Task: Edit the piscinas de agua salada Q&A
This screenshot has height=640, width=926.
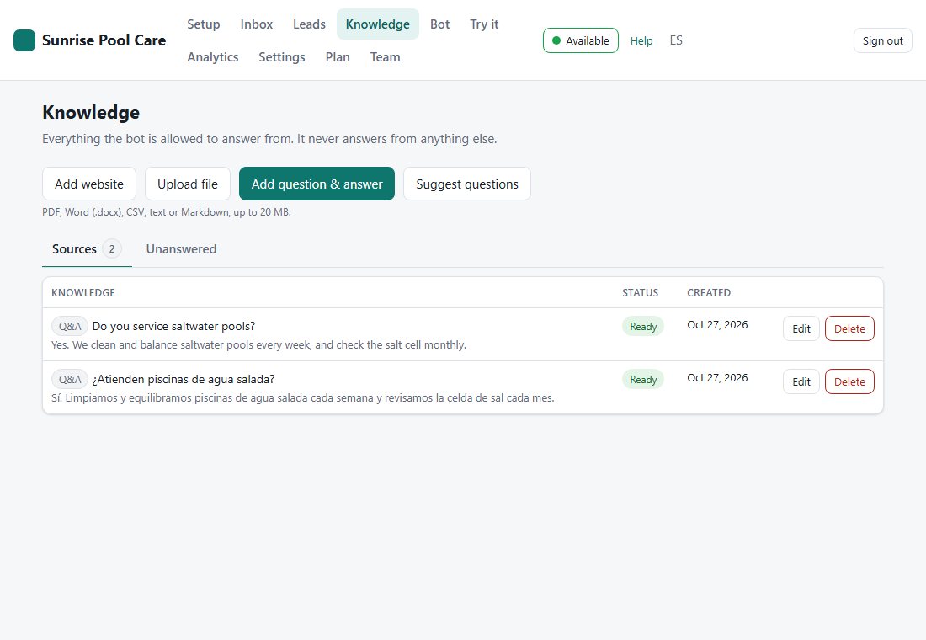Action: click(801, 381)
